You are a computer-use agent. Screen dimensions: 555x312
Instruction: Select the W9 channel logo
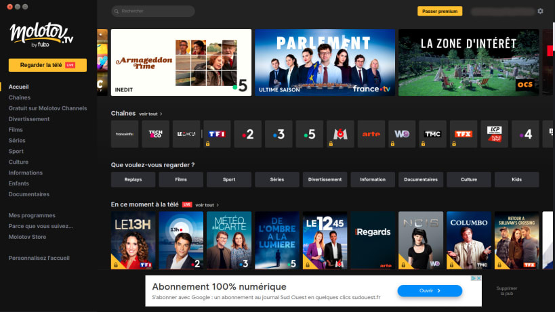point(402,134)
